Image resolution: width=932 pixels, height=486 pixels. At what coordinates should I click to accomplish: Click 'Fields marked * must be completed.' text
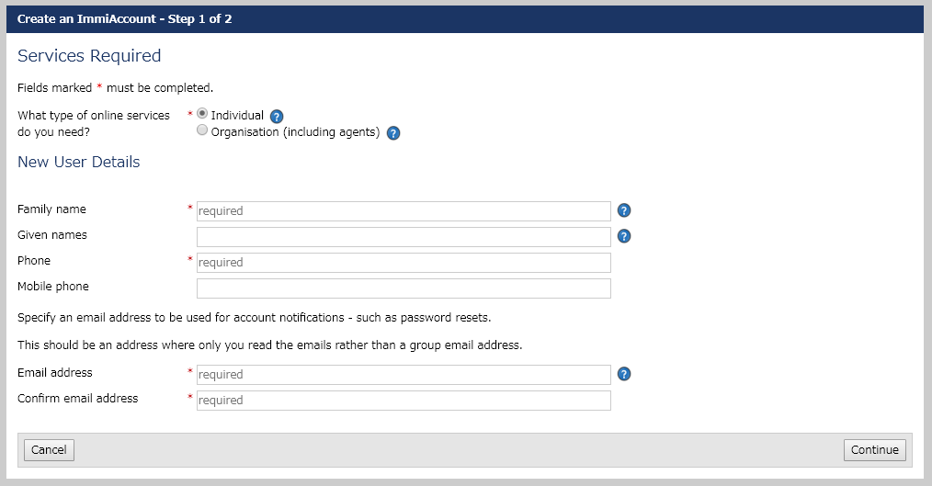coord(115,88)
